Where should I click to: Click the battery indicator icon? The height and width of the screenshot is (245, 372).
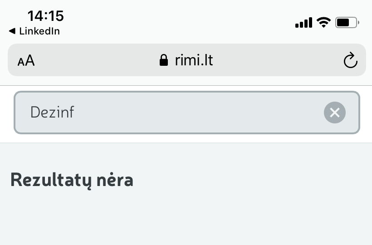(347, 22)
